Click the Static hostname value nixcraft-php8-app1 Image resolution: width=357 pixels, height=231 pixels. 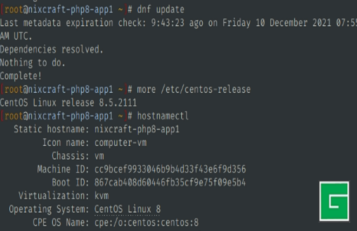[x=137, y=129]
